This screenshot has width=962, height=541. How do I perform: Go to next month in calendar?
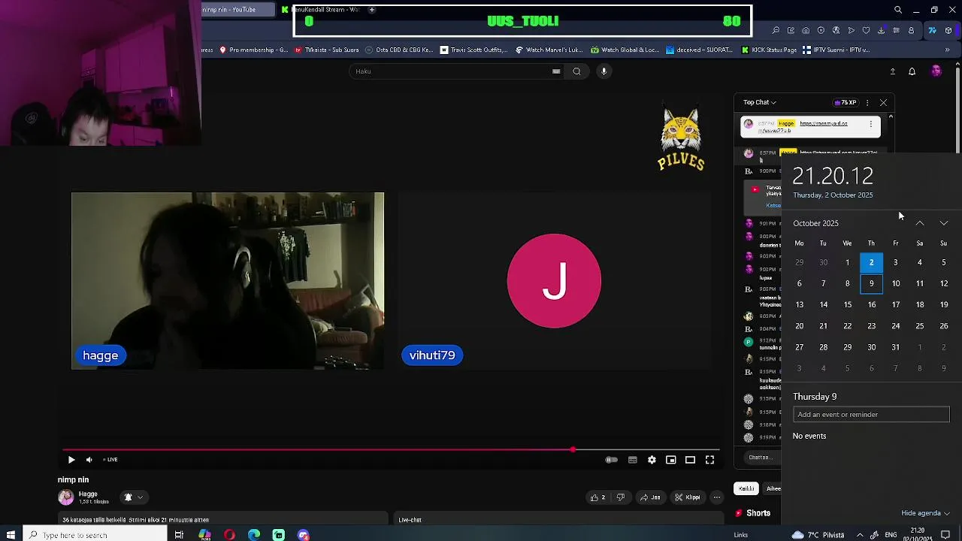[x=944, y=223]
